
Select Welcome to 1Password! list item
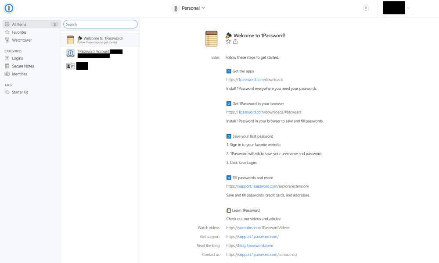100,40
